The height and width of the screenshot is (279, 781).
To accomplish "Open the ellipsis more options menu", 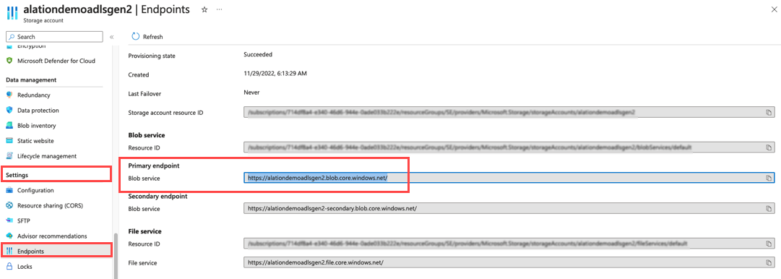I will (219, 10).
